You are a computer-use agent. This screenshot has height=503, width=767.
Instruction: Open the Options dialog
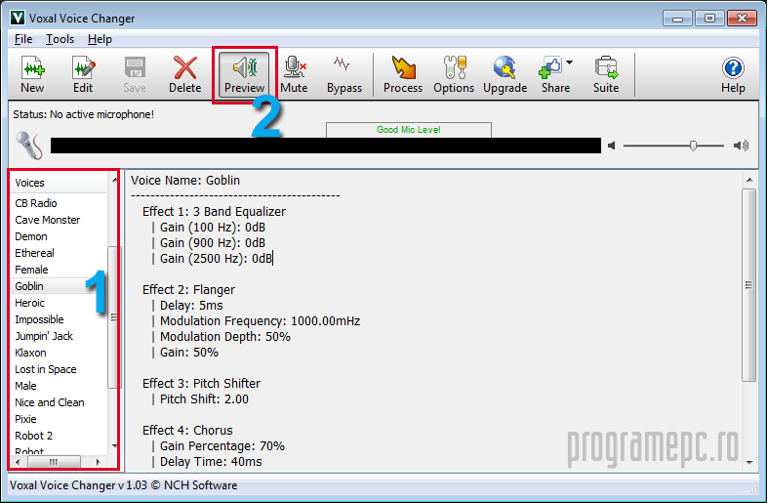pyautogui.click(x=454, y=74)
